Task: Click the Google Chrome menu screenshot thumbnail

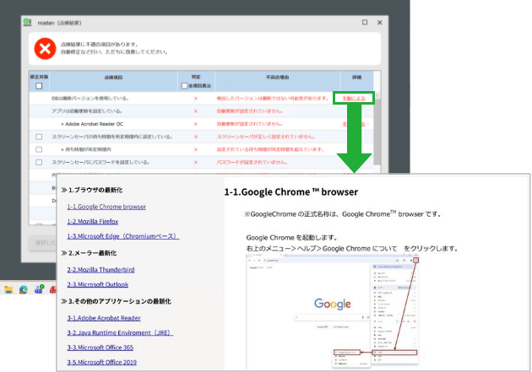Action: point(333,312)
